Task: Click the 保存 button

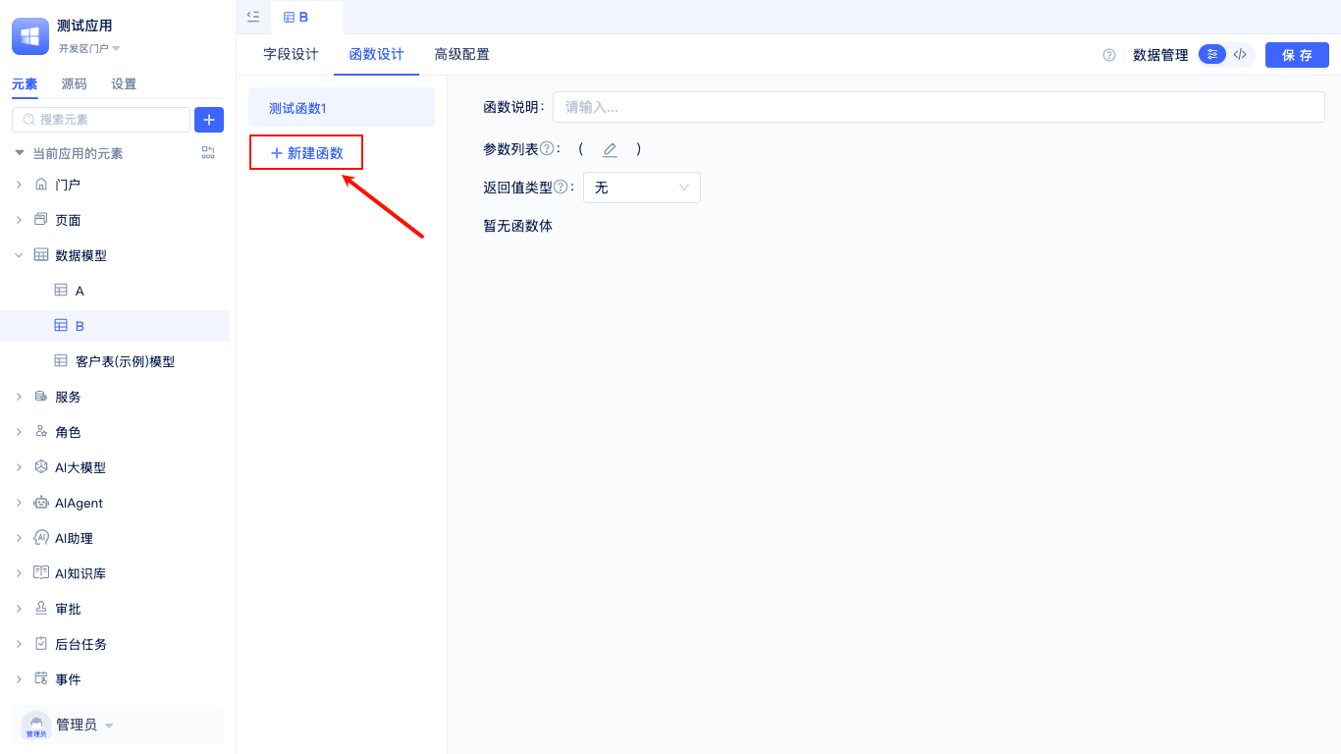Action: tap(1297, 55)
